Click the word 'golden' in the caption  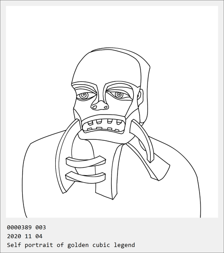tap(78, 245)
